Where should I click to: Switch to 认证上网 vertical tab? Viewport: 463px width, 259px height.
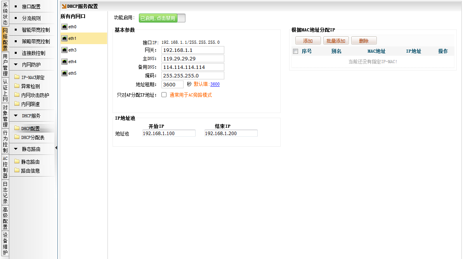pos(5,91)
